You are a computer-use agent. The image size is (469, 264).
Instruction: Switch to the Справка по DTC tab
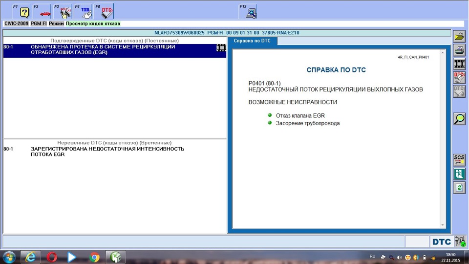tap(252, 41)
